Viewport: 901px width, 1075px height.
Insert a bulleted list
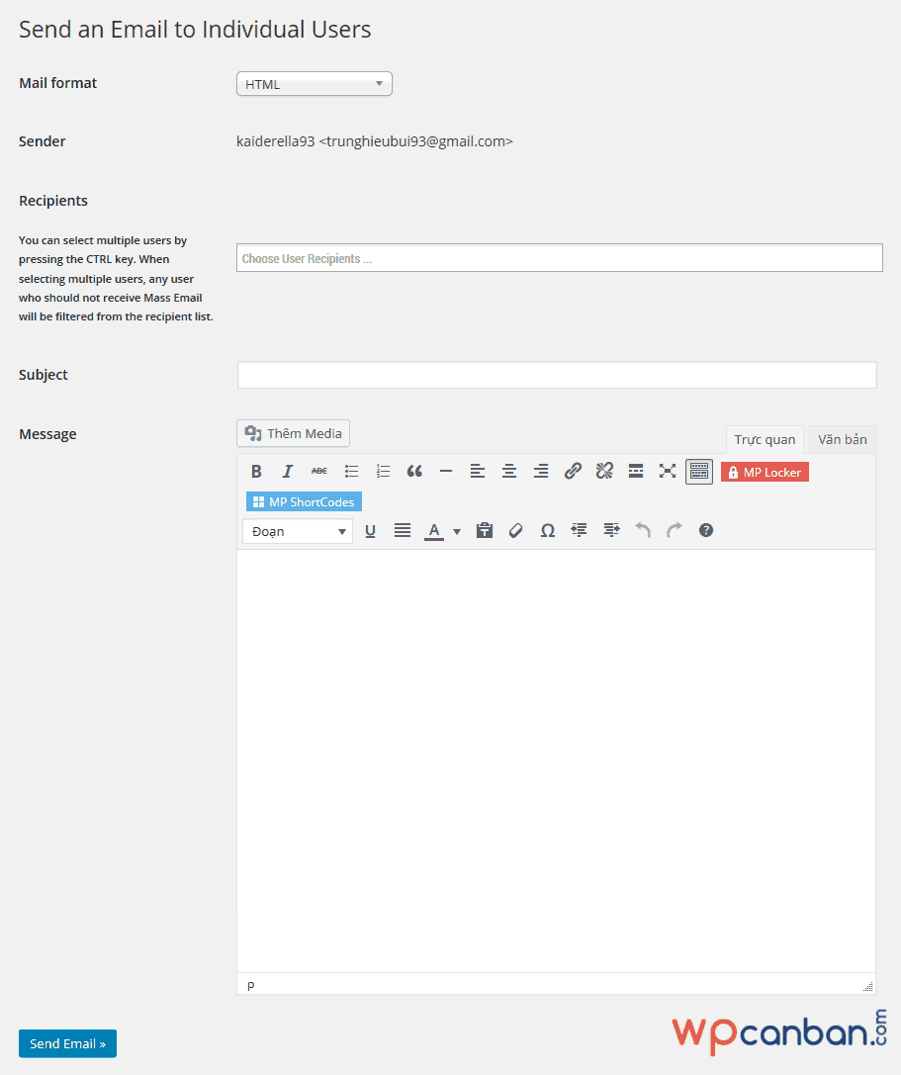tap(351, 471)
